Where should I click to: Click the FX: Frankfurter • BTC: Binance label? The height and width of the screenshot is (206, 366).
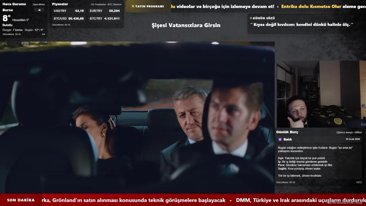pyautogui.click(x=106, y=5)
